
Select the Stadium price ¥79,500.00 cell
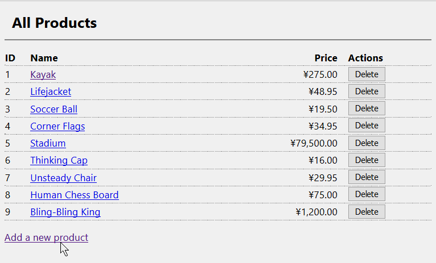(x=314, y=143)
